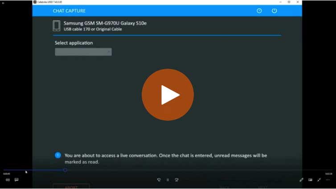This screenshot has width=336, height=189.
Task: Click the help icon in Chat Capture header
Action: 259,11
